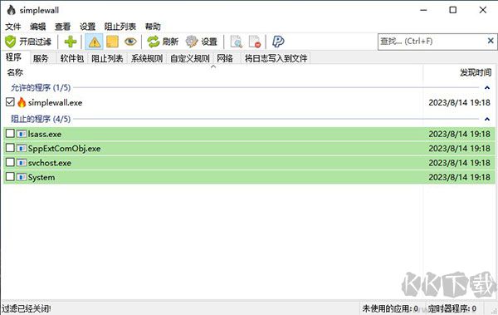Click the System entry icon
Screen dimensions: 498x315
click(22, 177)
